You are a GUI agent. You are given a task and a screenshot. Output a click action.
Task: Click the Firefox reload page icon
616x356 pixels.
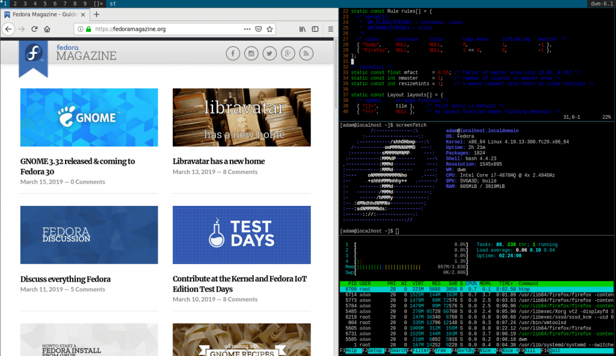click(34, 29)
